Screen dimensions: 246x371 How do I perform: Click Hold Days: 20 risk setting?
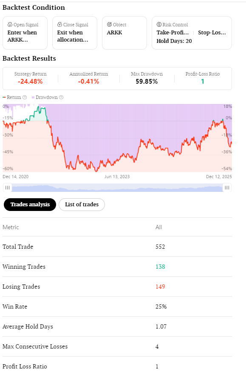pyautogui.click(x=174, y=41)
